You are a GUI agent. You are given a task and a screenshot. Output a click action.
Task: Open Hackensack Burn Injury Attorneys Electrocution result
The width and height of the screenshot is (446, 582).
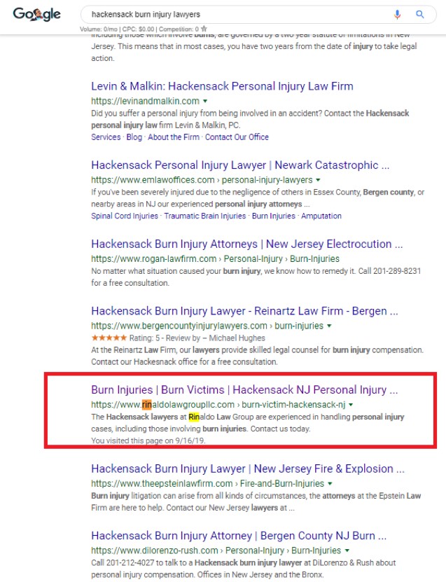click(x=246, y=244)
